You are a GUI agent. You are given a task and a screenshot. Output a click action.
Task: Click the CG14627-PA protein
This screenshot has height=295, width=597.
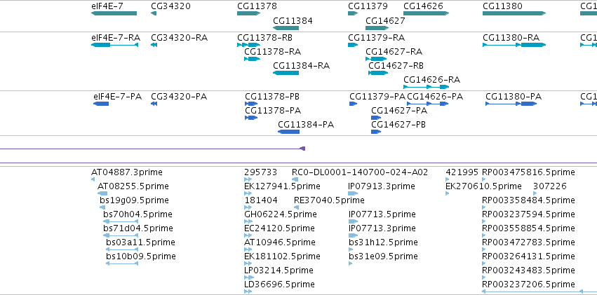pos(376,118)
